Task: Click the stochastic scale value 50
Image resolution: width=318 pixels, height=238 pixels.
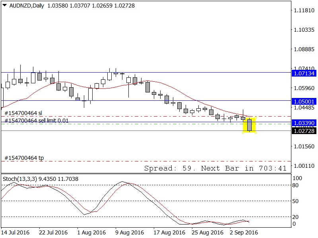Action: [295, 201]
